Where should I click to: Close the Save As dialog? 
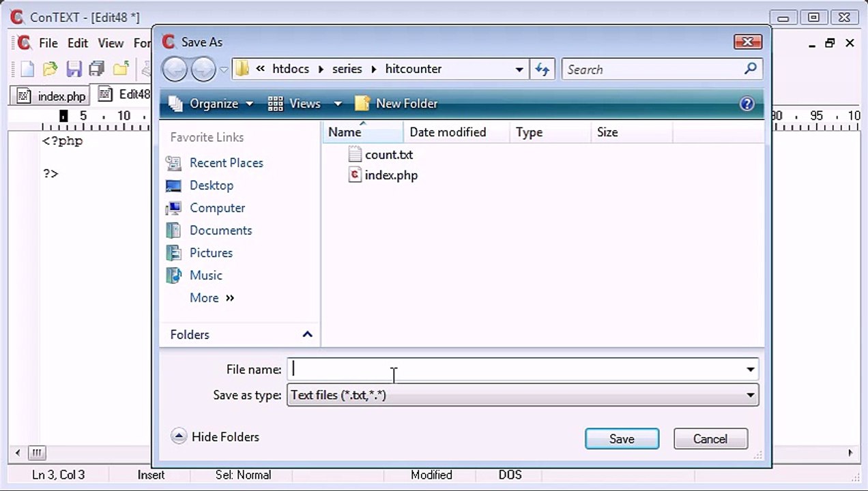pyautogui.click(x=748, y=42)
